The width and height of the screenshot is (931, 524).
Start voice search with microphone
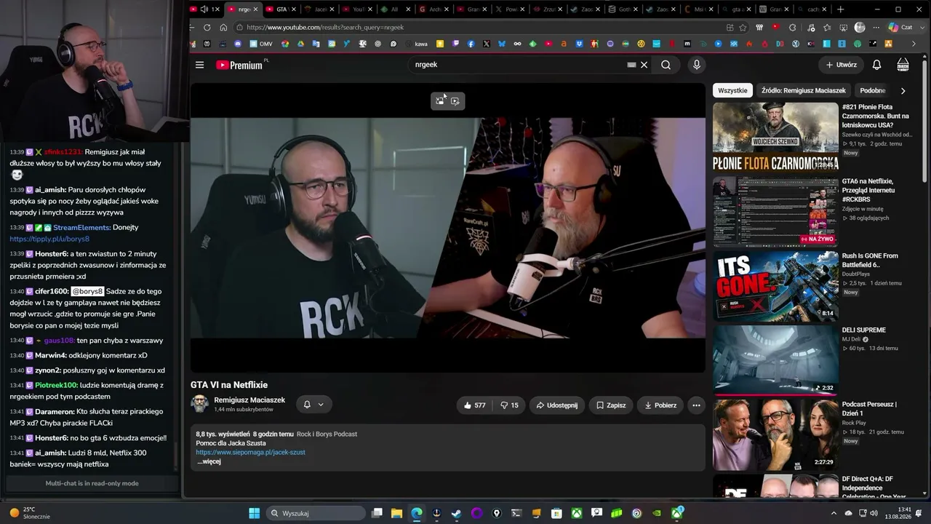pyautogui.click(x=697, y=65)
